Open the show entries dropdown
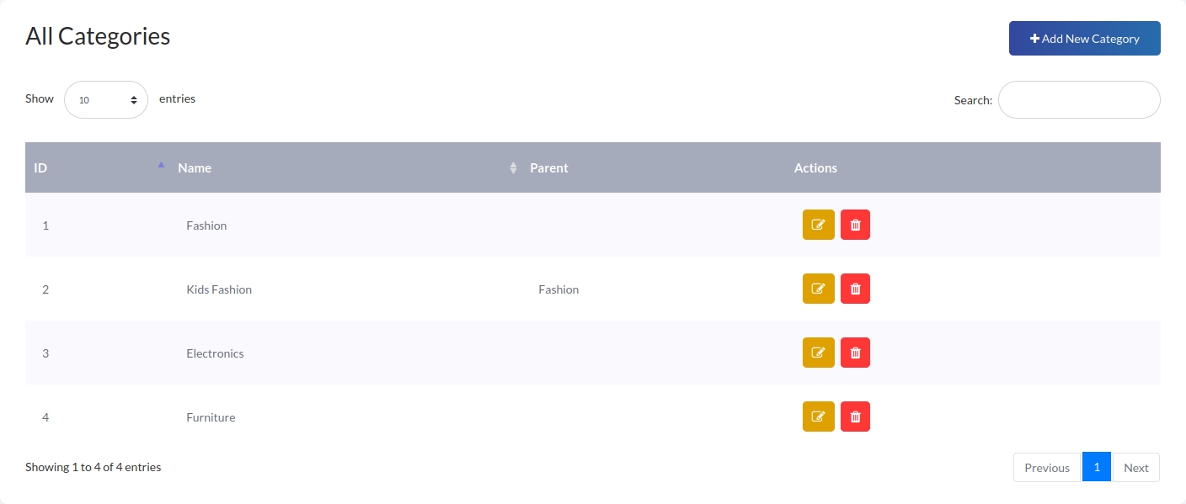 [106, 99]
